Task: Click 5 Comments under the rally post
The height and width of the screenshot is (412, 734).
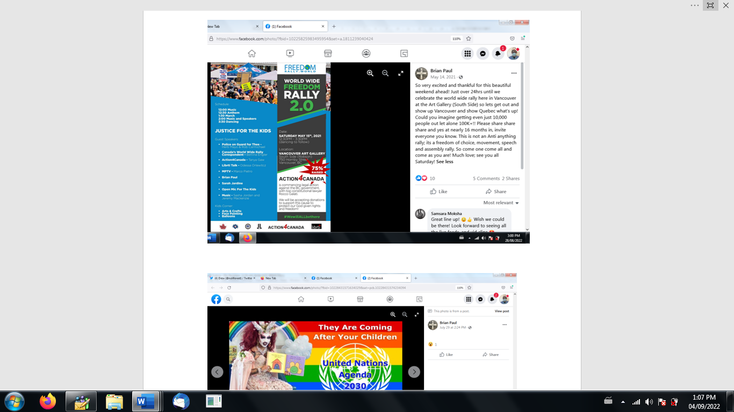Action: pos(486,178)
